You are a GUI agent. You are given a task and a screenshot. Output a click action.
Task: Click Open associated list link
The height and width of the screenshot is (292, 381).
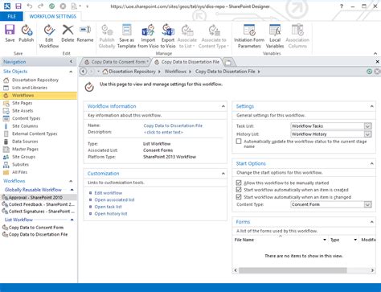click(x=114, y=200)
